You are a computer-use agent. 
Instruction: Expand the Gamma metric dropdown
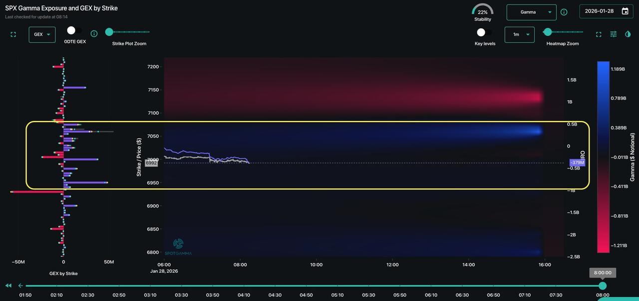click(532, 12)
